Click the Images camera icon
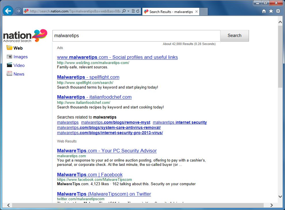This screenshot has width=285, height=210. [10, 57]
